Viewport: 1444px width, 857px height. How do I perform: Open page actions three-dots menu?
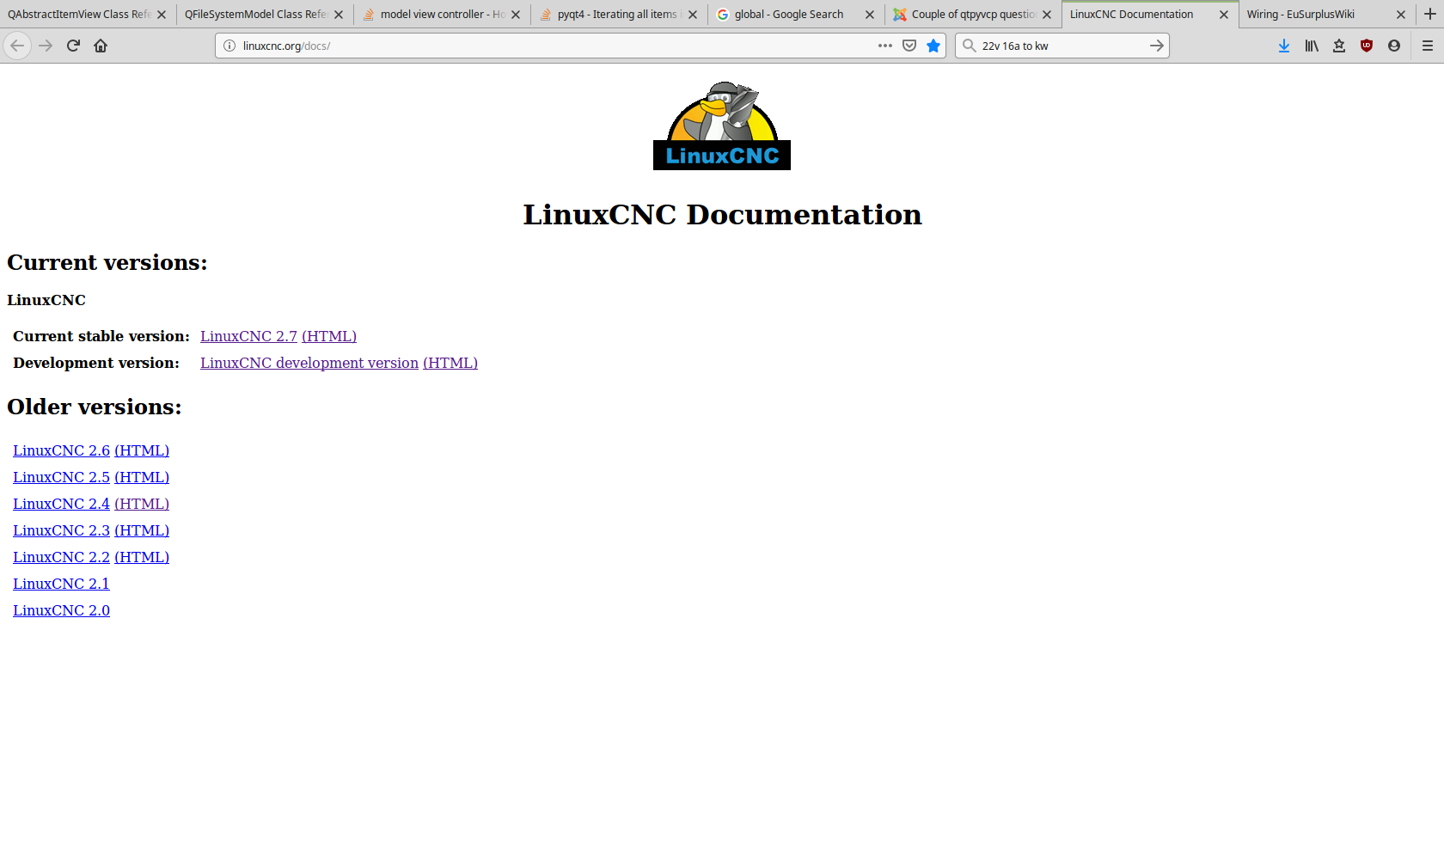(885, 46)
